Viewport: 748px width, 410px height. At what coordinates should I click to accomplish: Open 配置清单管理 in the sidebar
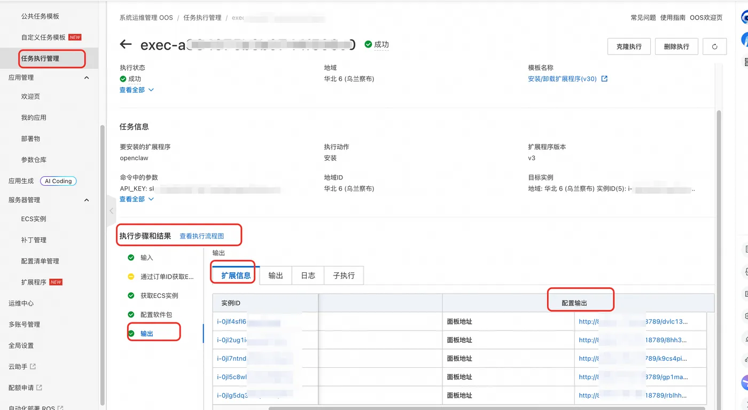(40, 261)
